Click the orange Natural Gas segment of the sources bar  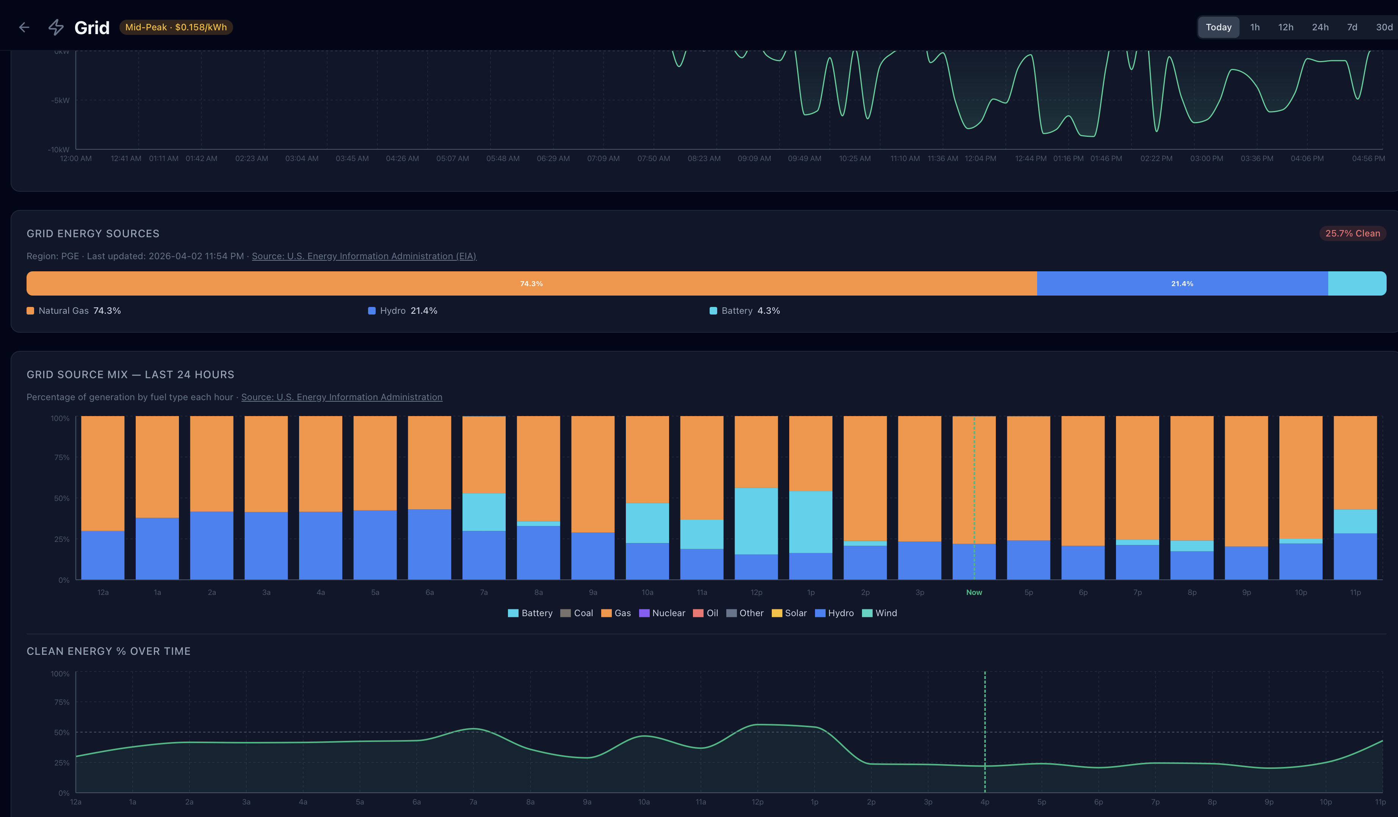[531, 283]
